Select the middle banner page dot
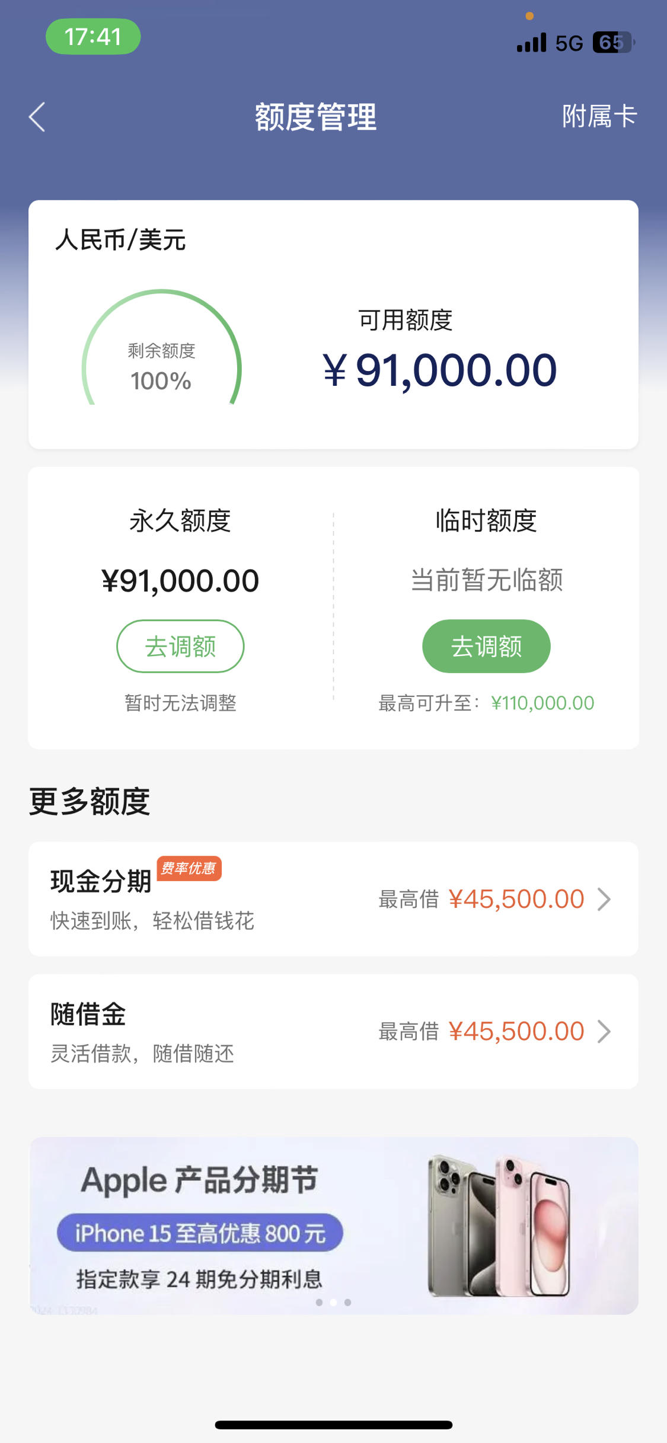 click(x=333, y=1302)
